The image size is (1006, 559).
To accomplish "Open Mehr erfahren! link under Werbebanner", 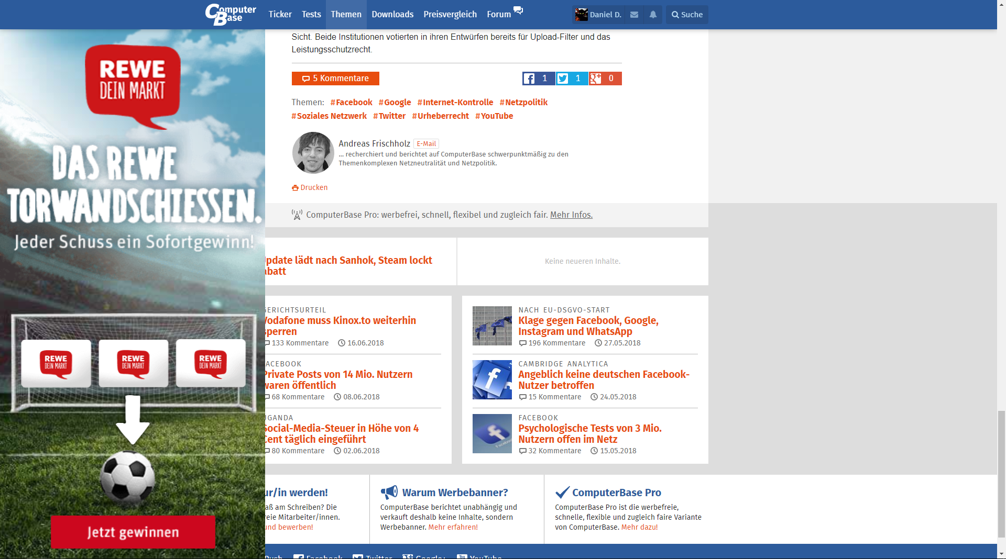I will [453, 528].
